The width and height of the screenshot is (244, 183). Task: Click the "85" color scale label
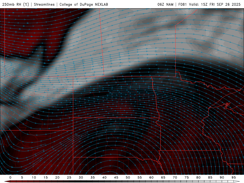(x=210, y=178)
